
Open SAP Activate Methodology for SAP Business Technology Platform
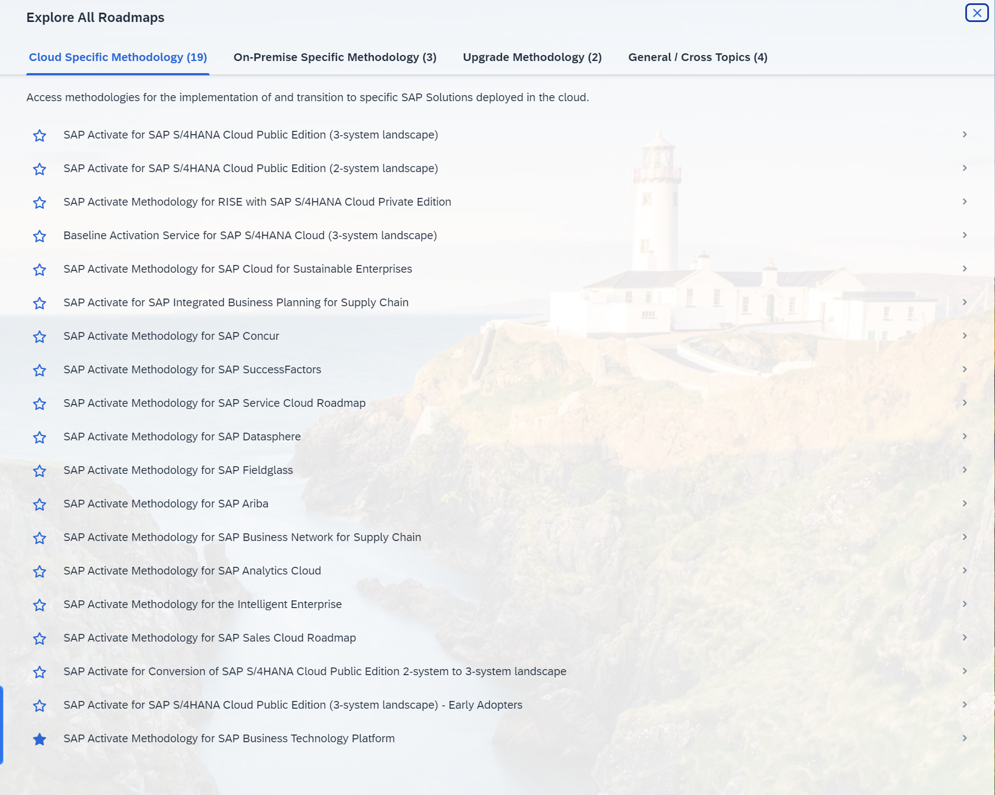229,738
